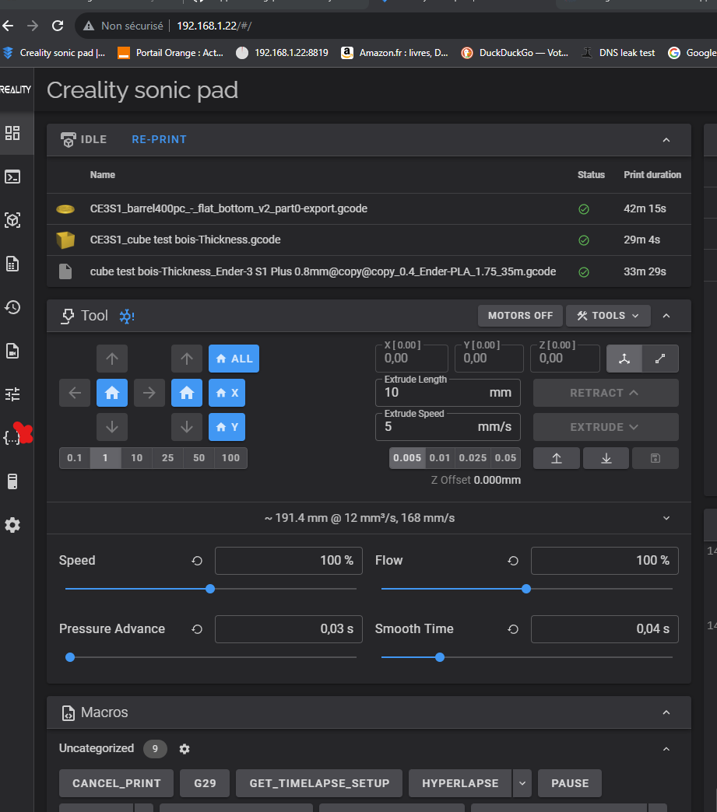Open the Settings gear icon in the sidebar
Image resolution: width=717 pixels, height=812 pixels.
pos(12,525)
